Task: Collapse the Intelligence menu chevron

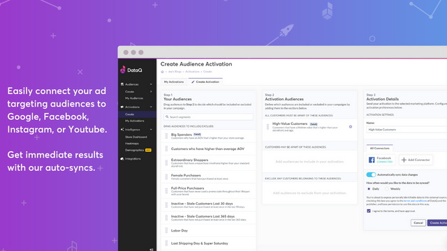Action: tap(151, 130)
